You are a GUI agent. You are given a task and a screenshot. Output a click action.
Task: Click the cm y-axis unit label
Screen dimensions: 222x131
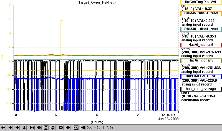click(x=2, y=58)
